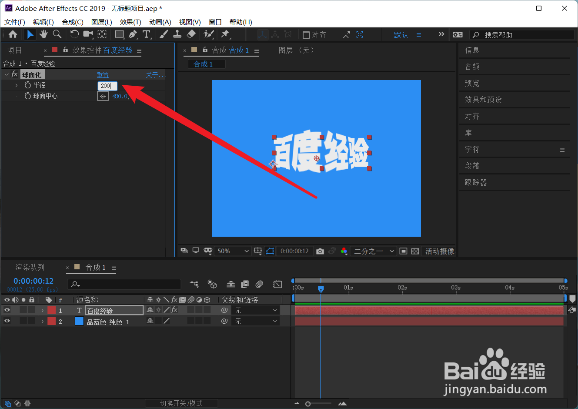Open the 合成(C) menu
This screenshot has height=409, width=578.
tap(73, 22)
